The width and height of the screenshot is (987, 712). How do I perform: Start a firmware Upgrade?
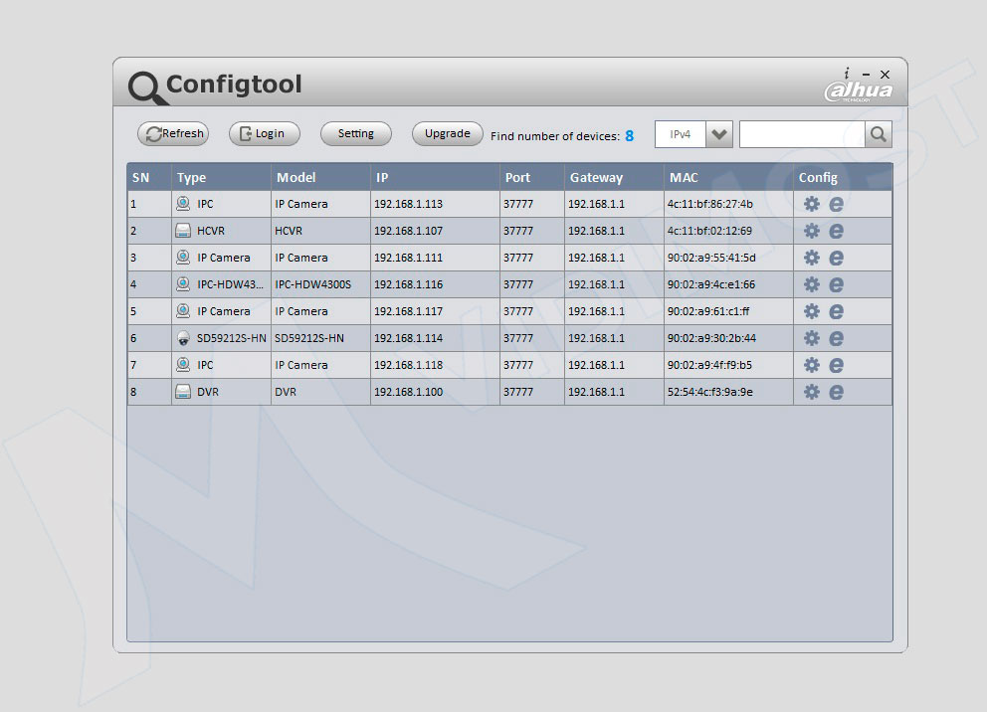coord(446,133)
